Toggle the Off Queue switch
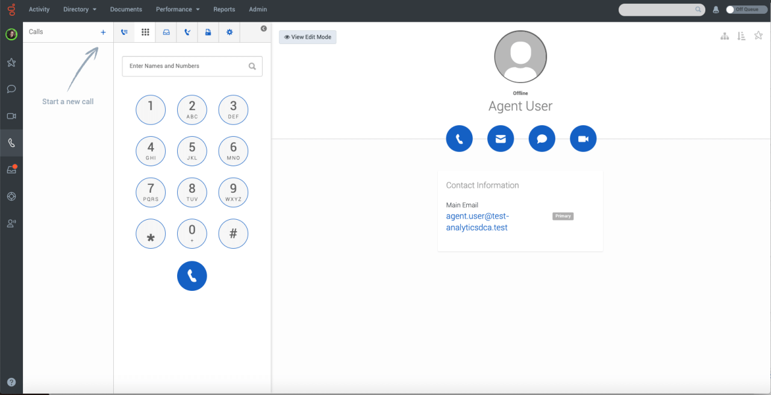Viewport: 771px width, 395px height. [x=746, y=9]
